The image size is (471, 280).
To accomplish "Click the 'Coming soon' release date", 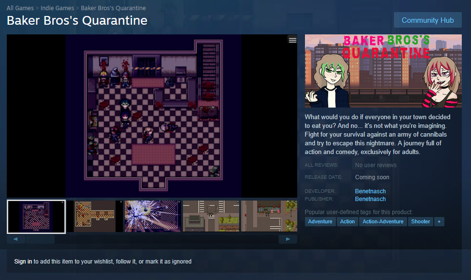I will tap(372, 177).
